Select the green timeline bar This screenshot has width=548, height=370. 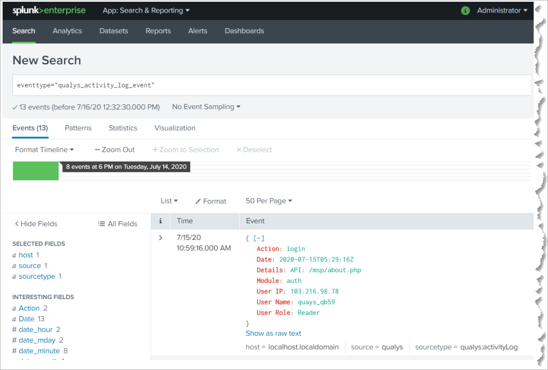35,170
